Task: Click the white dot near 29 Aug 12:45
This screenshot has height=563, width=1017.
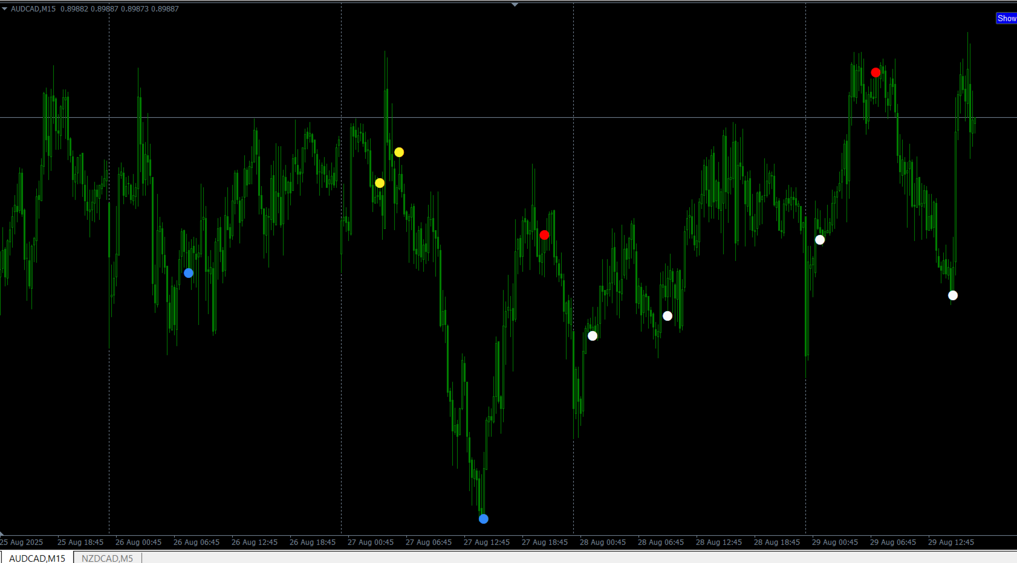Action: [x=953, y=295]
